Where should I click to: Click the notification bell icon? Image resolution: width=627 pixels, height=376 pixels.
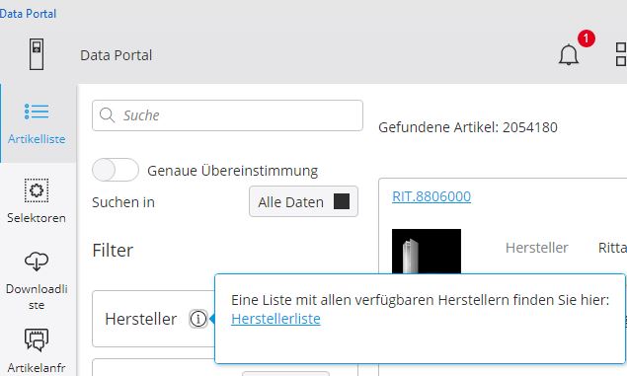[568, 54]
